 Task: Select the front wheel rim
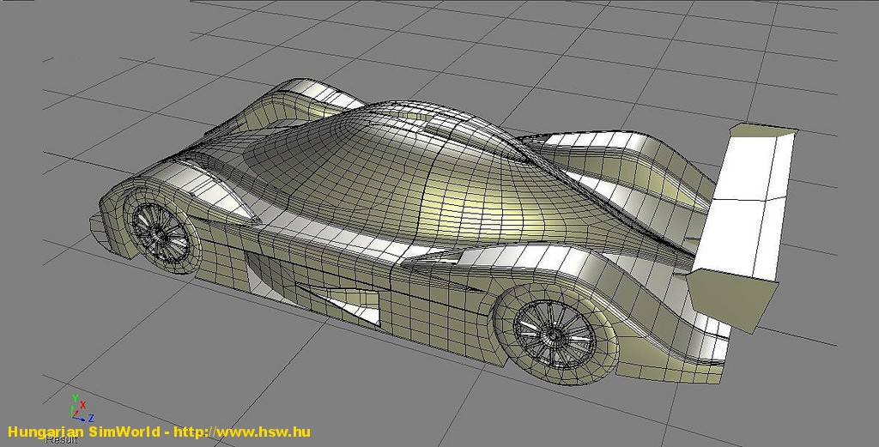click(x=158, y=227)
